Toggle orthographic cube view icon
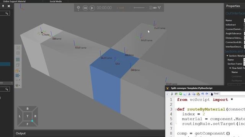The image size is (245, 137). (x=18, y=65)
